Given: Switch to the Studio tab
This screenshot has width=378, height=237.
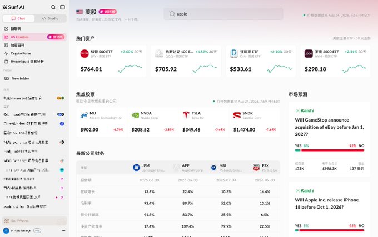Looking at the screenshot, I should tap(50, 18).
